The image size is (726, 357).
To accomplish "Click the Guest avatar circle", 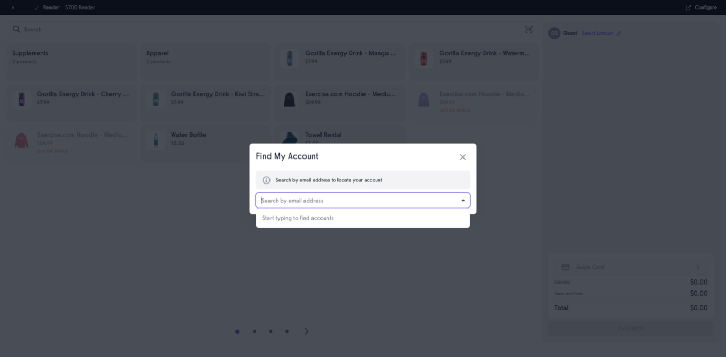I will tap(553, 33).
